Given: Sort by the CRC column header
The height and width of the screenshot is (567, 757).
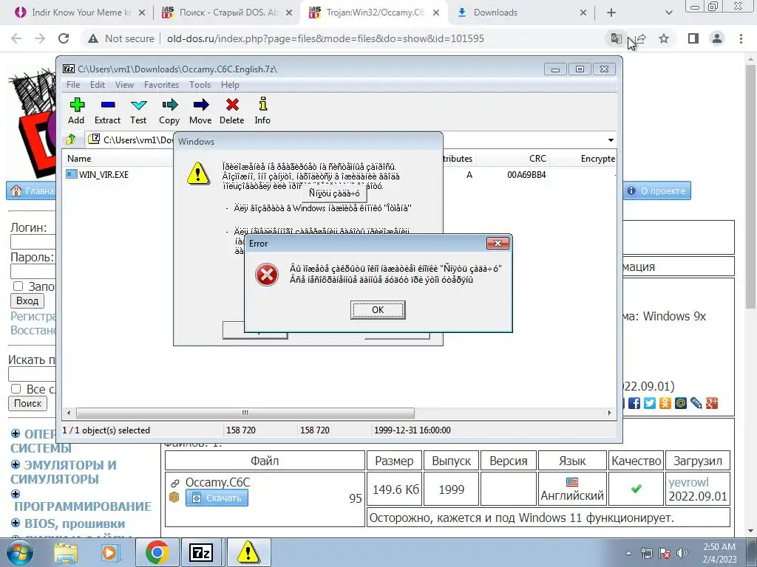Looking at the screenshot, I should click(537, 159).
